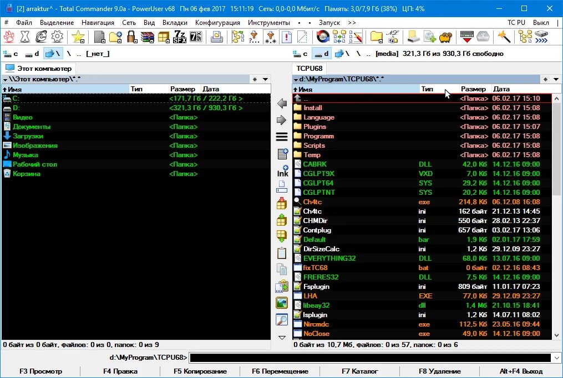The image size is (563, 378).
Task: Expand the command line history dropdown
Action: [x=556, y=358]
